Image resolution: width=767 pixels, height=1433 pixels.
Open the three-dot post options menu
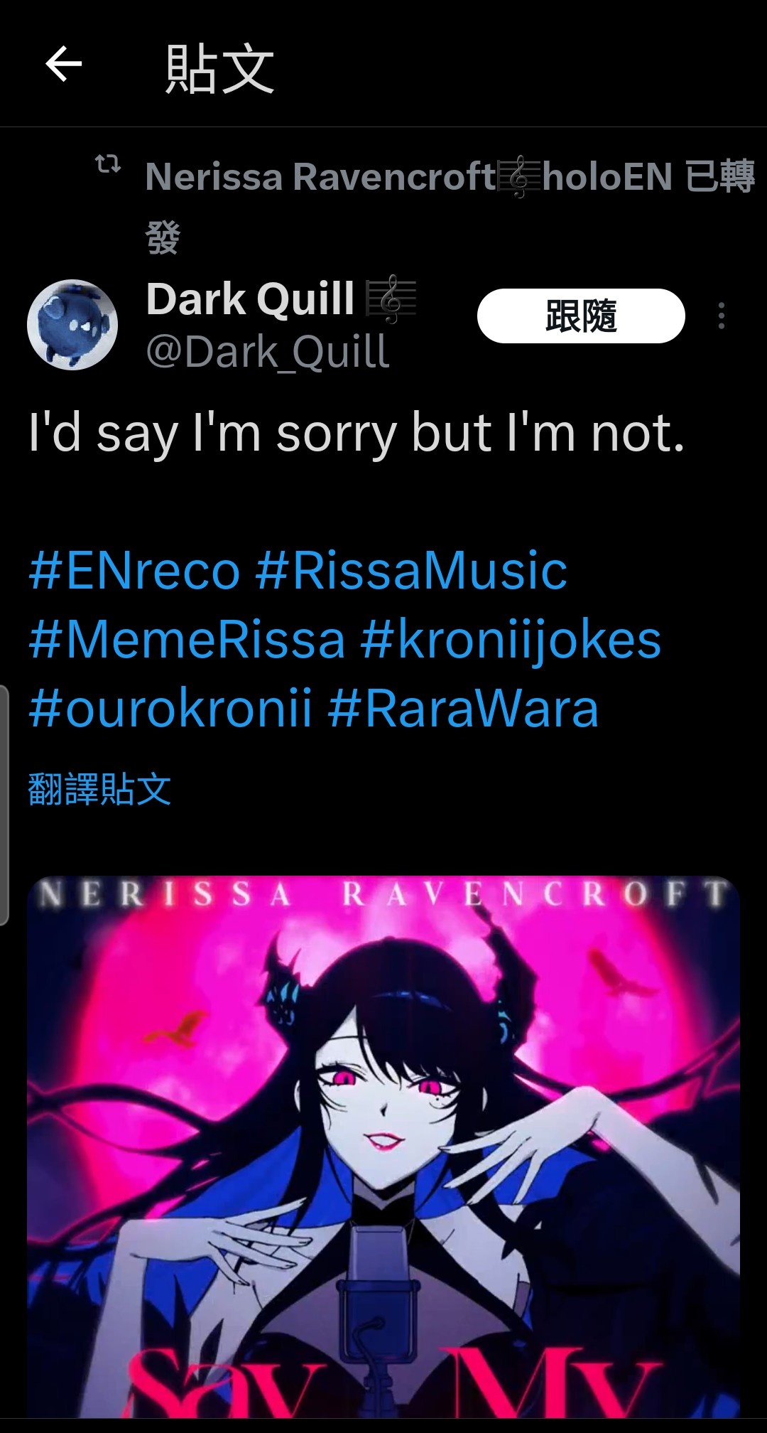pos(722,316)
